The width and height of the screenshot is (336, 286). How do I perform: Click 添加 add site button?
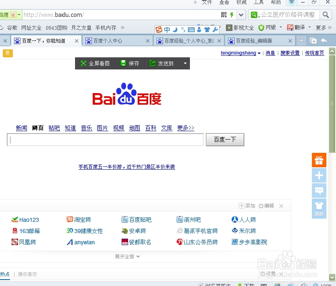[247, 206]
